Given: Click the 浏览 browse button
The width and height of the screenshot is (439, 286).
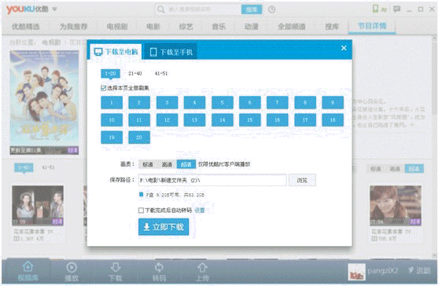Looking at the screenshot, I should pos(302,181).
